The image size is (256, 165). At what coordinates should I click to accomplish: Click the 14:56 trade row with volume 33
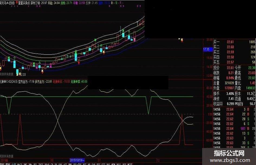(x=235, y=143)
